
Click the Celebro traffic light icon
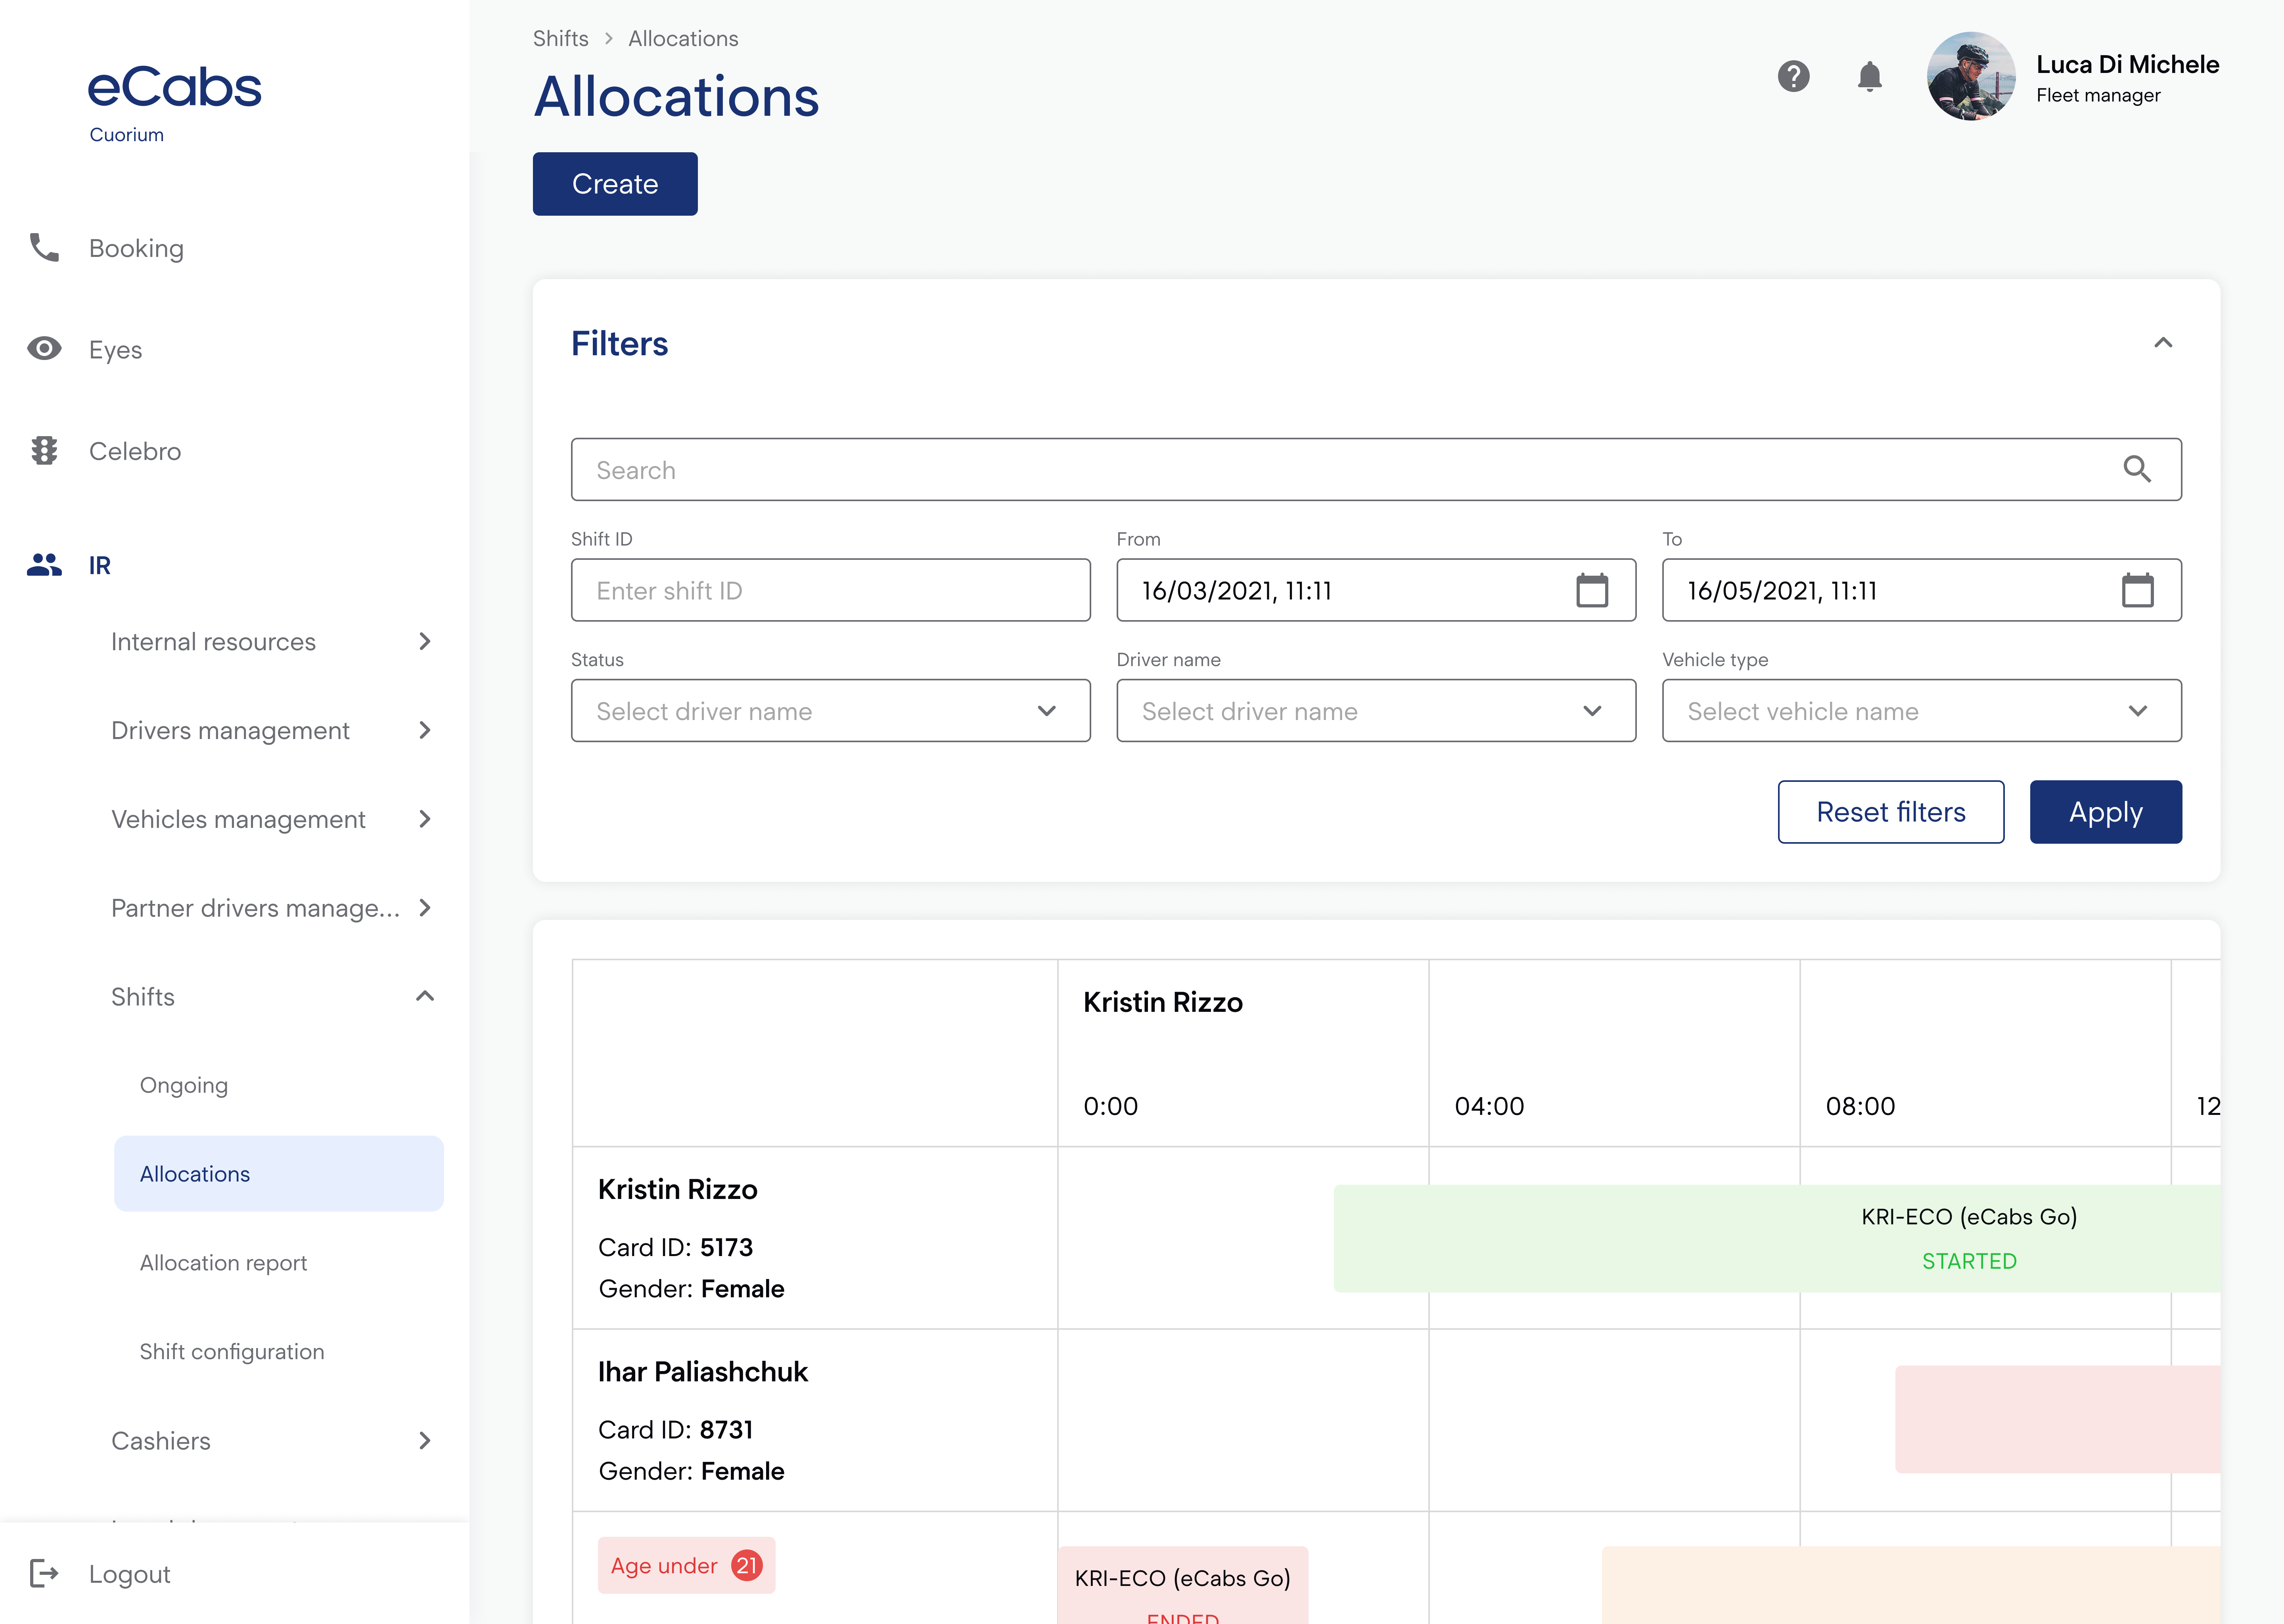pyautogui.click(x=44, y=451)
